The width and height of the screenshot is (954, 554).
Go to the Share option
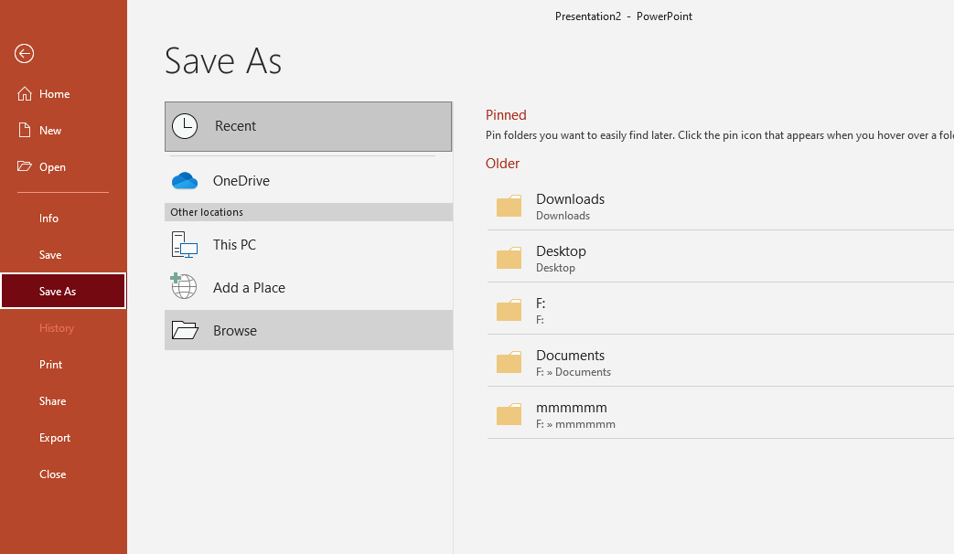[53, 401]
